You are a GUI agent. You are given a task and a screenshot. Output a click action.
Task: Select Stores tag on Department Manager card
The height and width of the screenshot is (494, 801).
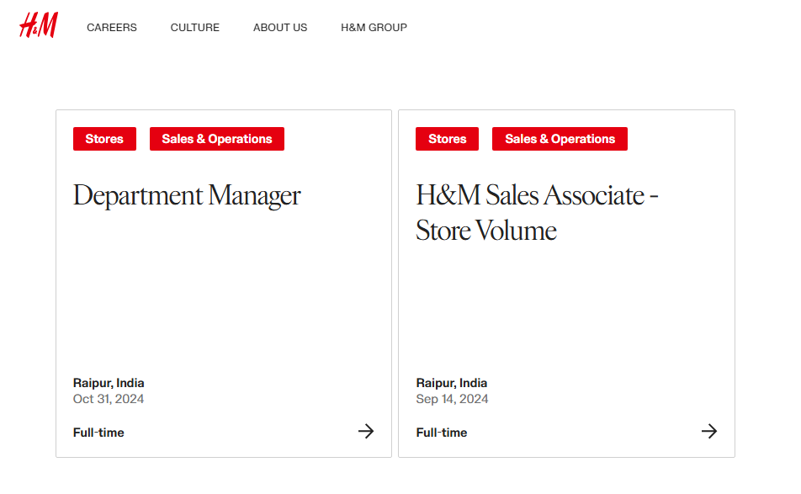click(104, 139)
